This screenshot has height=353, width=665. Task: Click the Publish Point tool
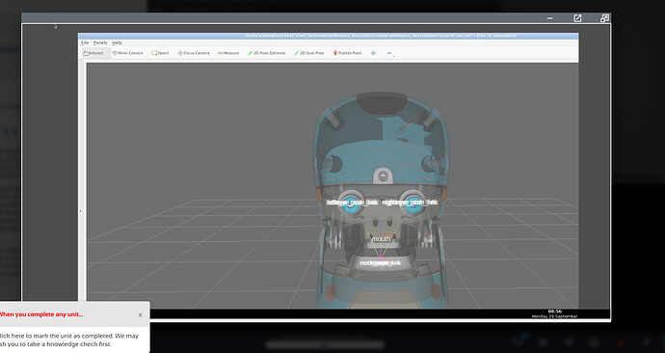click(x=347, y=53)
